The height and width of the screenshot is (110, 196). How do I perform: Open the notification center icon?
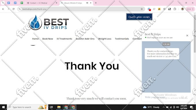pos(191,107)
